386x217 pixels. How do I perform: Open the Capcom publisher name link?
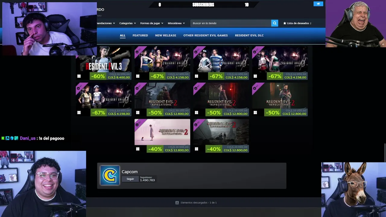[x=130, y=172]
